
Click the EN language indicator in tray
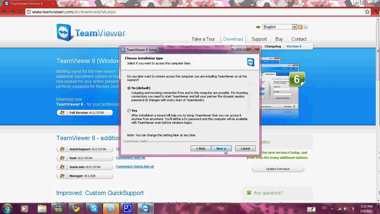point(324,208)
